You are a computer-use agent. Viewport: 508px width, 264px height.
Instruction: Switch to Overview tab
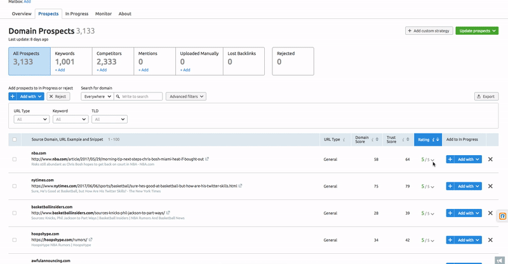click(22, 13)
